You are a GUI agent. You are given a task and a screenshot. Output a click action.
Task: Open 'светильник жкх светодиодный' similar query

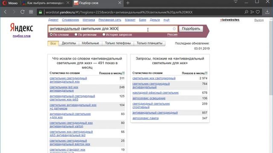[x=154, y=78]
